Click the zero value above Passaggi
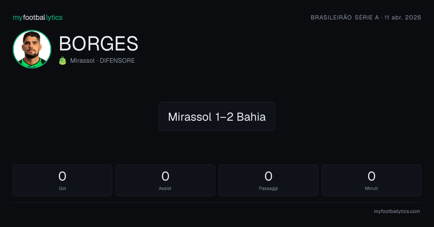 [268, 176]
